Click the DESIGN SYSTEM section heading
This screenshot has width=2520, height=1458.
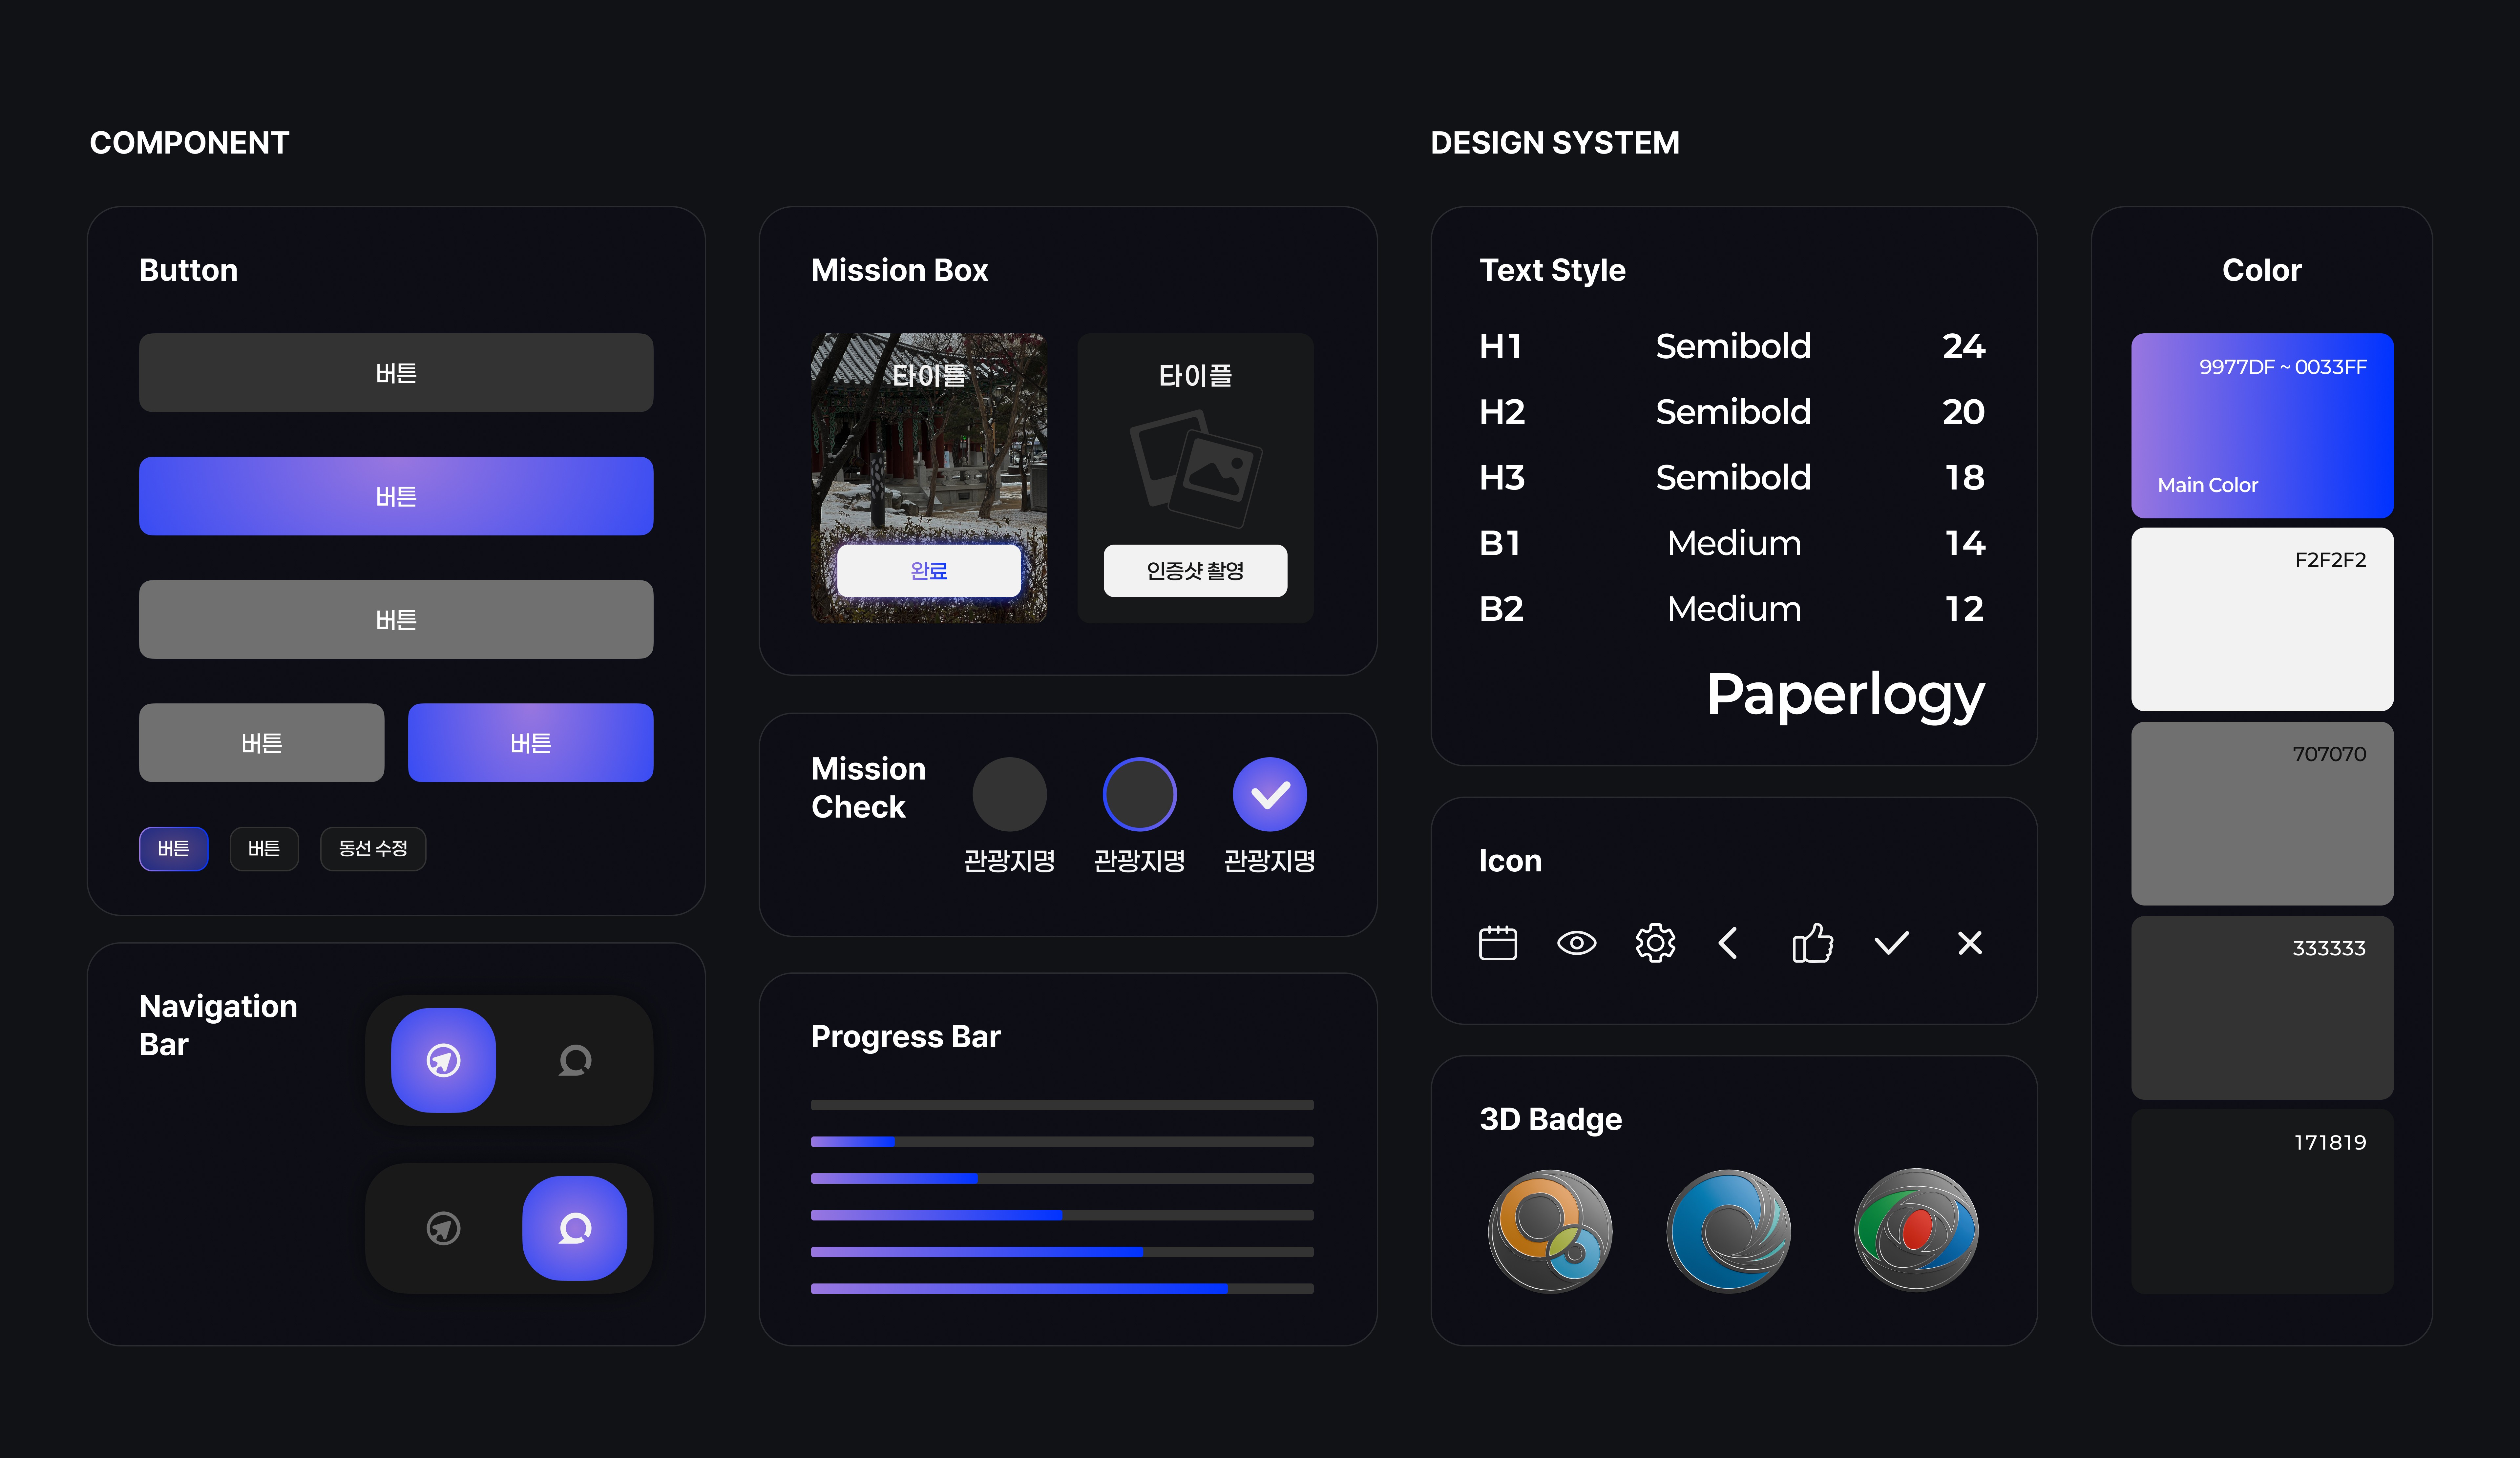[1555, 143]
